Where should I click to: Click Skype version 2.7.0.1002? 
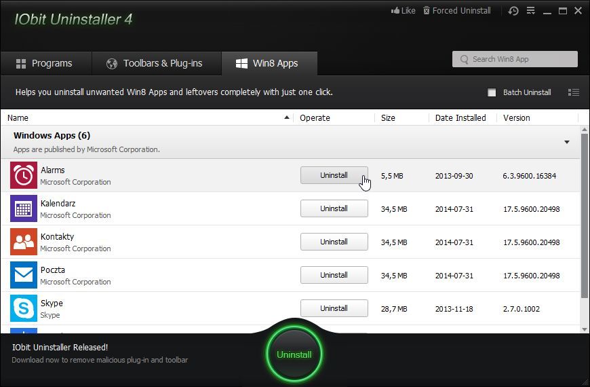522,309
